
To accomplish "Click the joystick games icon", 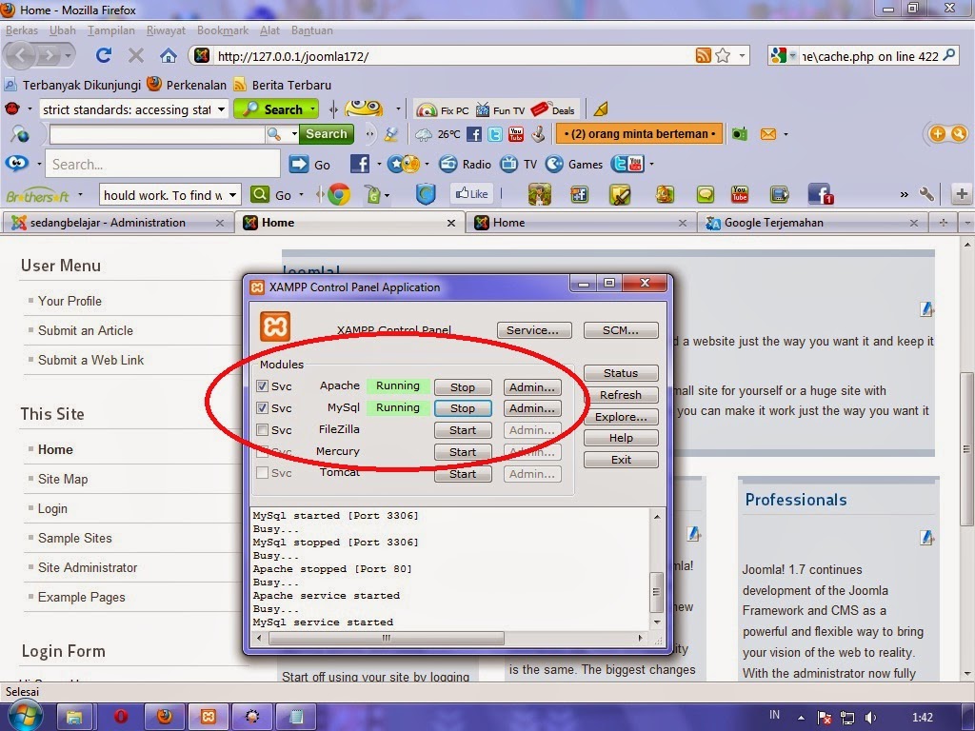I will [539, 134].
